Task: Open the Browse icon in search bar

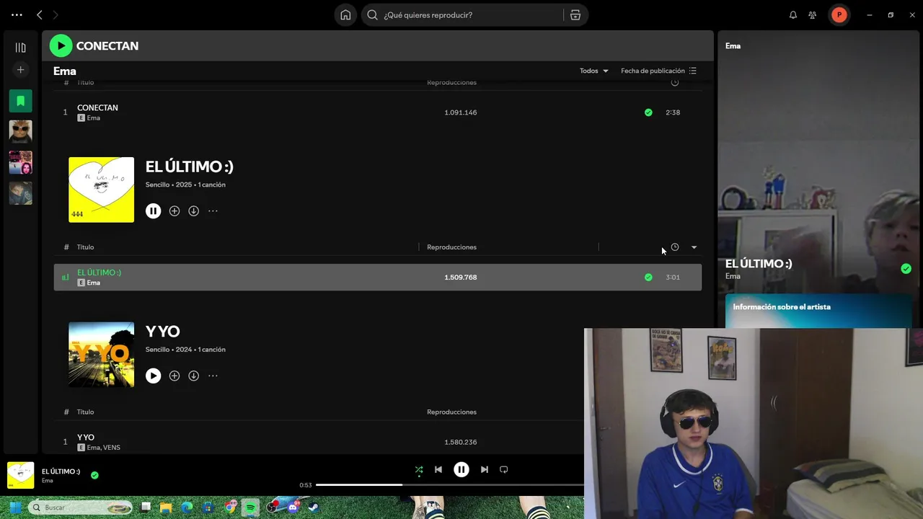Action: [575, 14]
